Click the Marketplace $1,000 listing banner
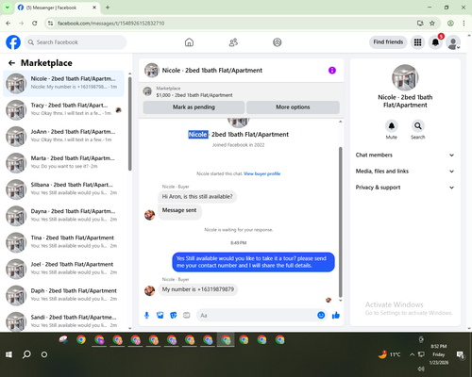472x377 pixels. pos(242,91)
